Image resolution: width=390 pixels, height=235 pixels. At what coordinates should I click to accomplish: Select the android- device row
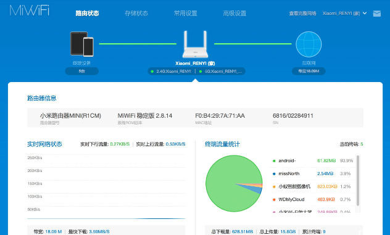[x=313, y=160]
